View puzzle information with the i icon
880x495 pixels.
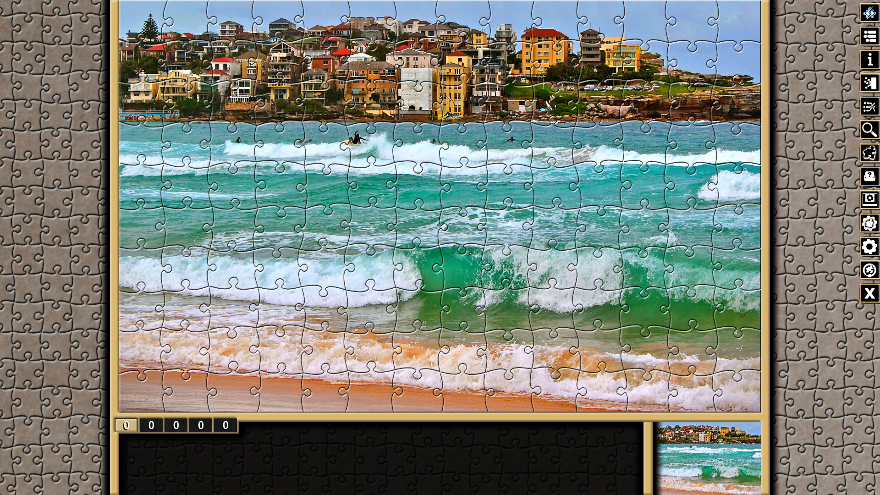(x=869, y=60)
